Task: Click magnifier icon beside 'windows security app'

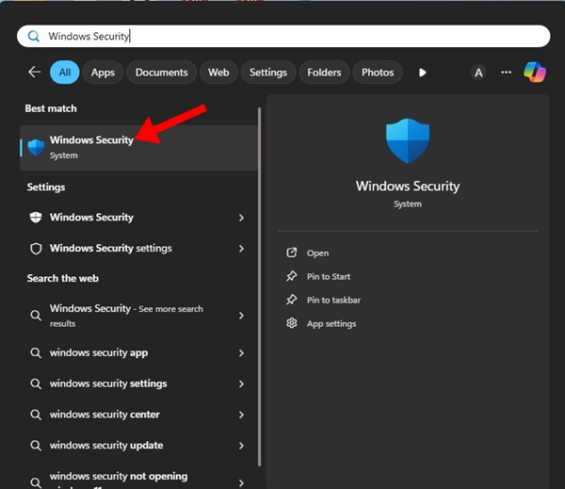Action: coord(36,352)
